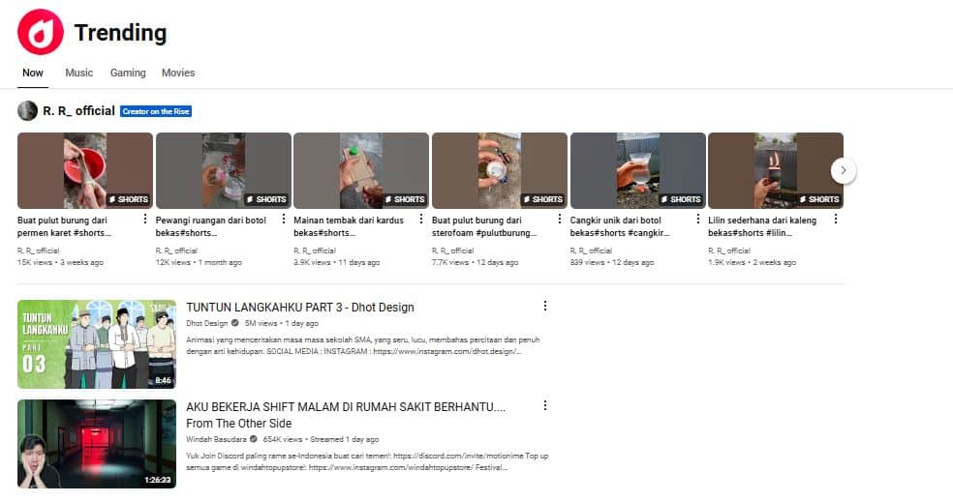This screenshot has width=953, height=502.
Task: Open the Dhot Design channel link
Action: point(206,323)
